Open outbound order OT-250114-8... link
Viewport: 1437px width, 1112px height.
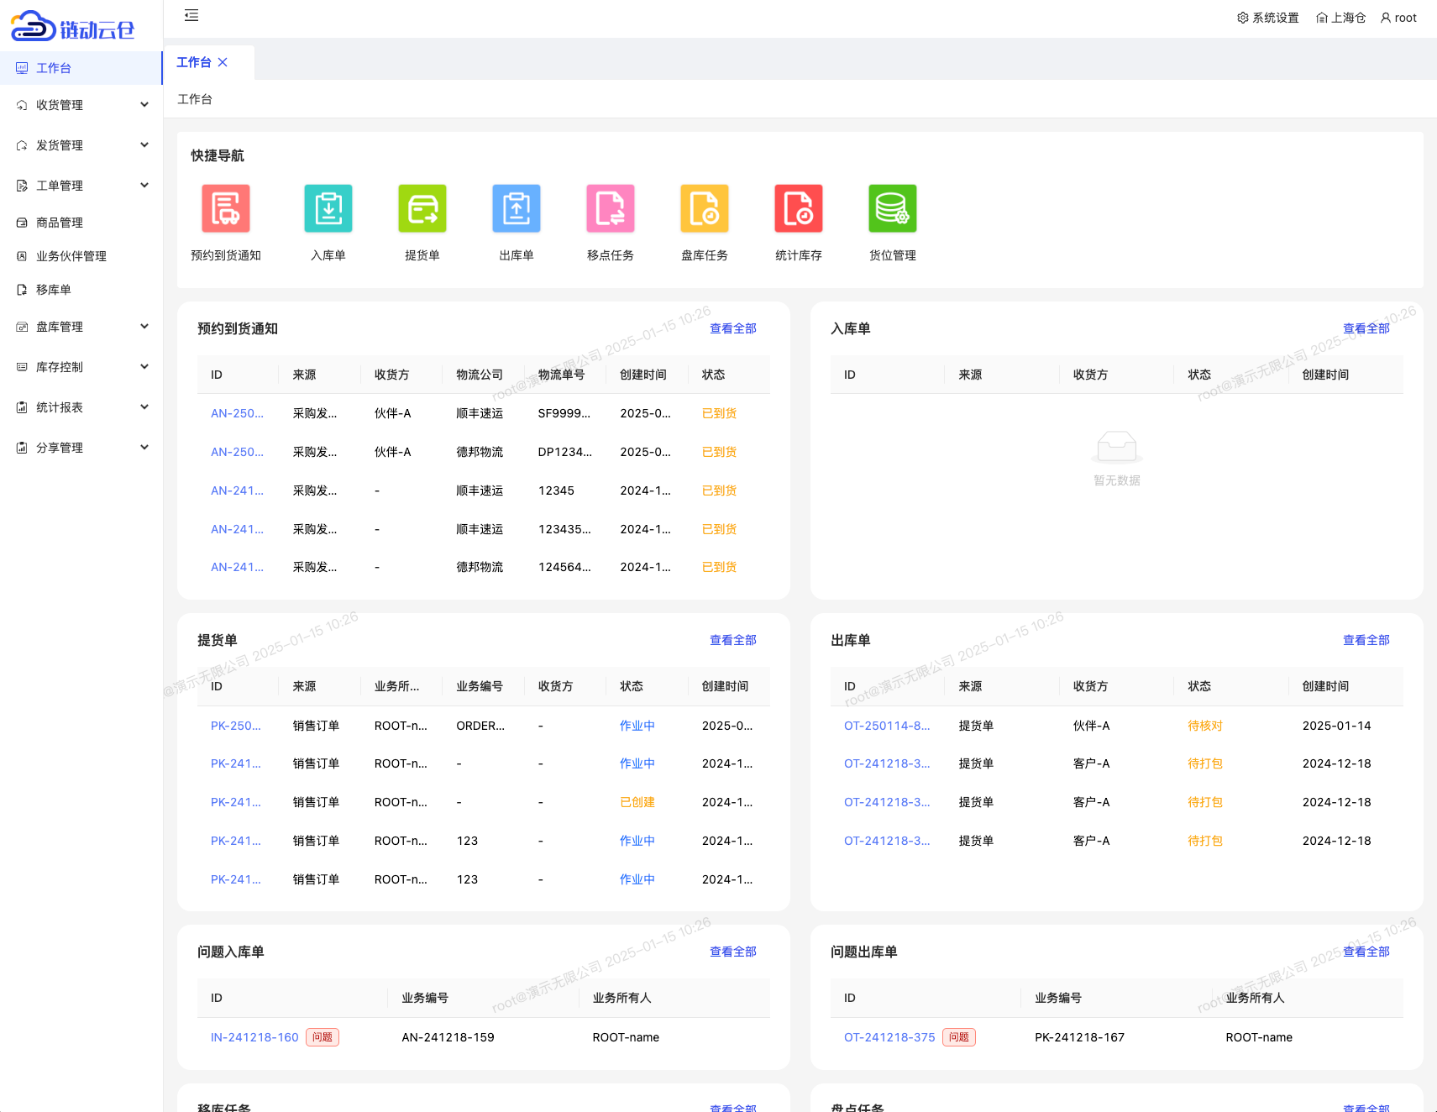(886, 726)
